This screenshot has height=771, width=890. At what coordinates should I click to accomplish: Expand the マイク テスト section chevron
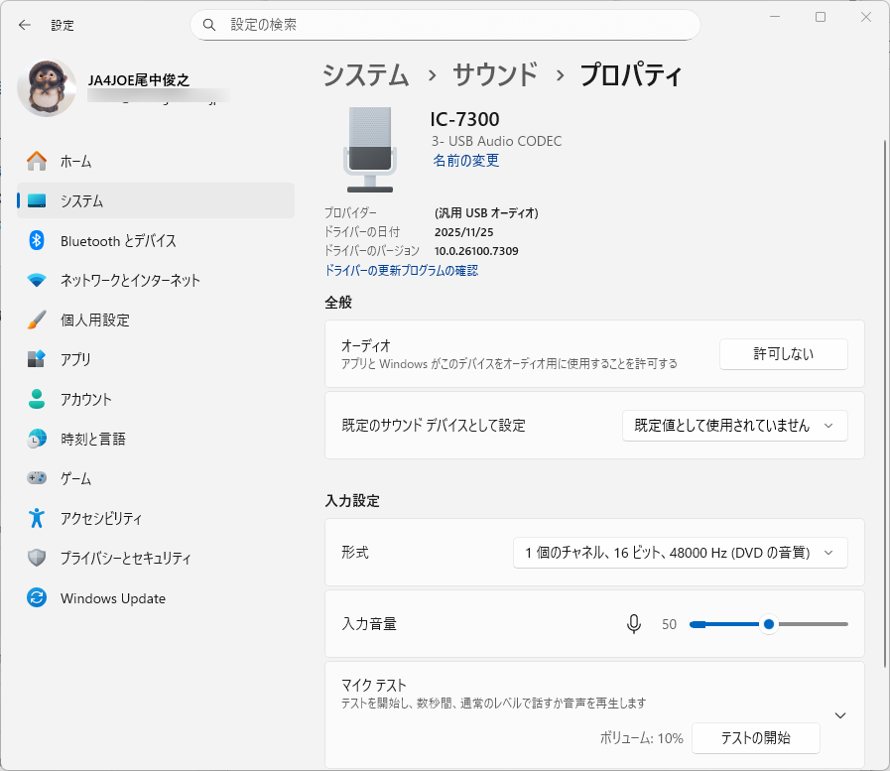(x=840, y=715)
